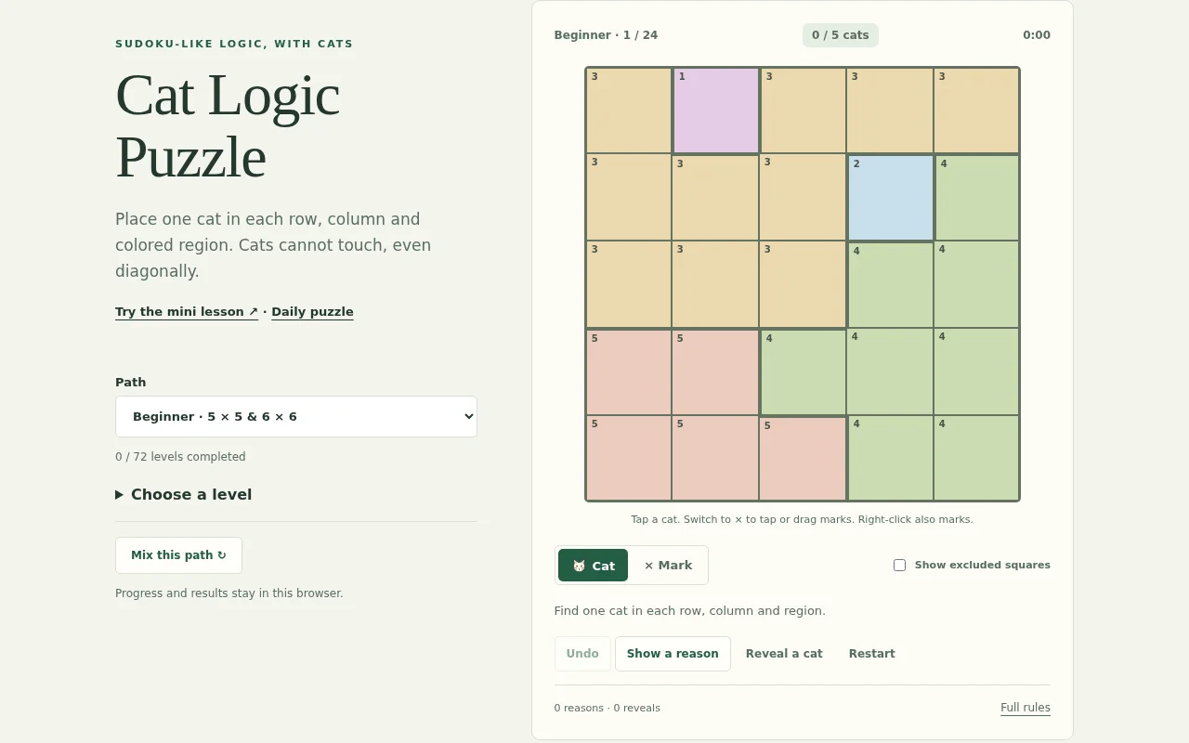Select the green cell right of the blue cell
The height and width of the screenshot is (743, 1189).
click(x=977, y=198)
